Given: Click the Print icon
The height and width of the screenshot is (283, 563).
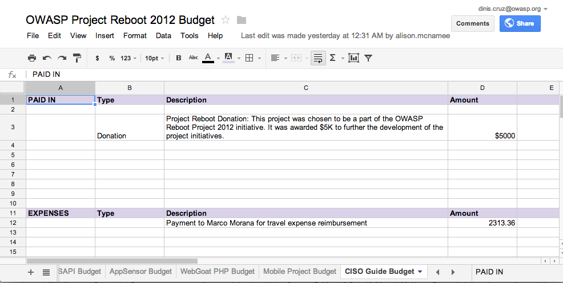Looking at the screenshot, I should tap(32, 58).
